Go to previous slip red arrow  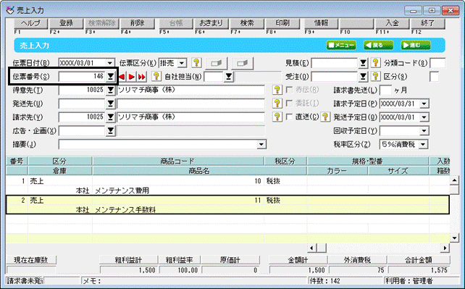coord(121,77)
